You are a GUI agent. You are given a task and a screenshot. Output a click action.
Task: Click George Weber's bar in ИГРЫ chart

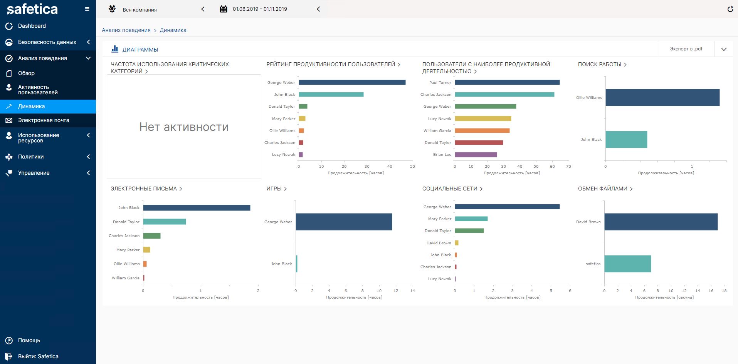(x=343, y=222)
